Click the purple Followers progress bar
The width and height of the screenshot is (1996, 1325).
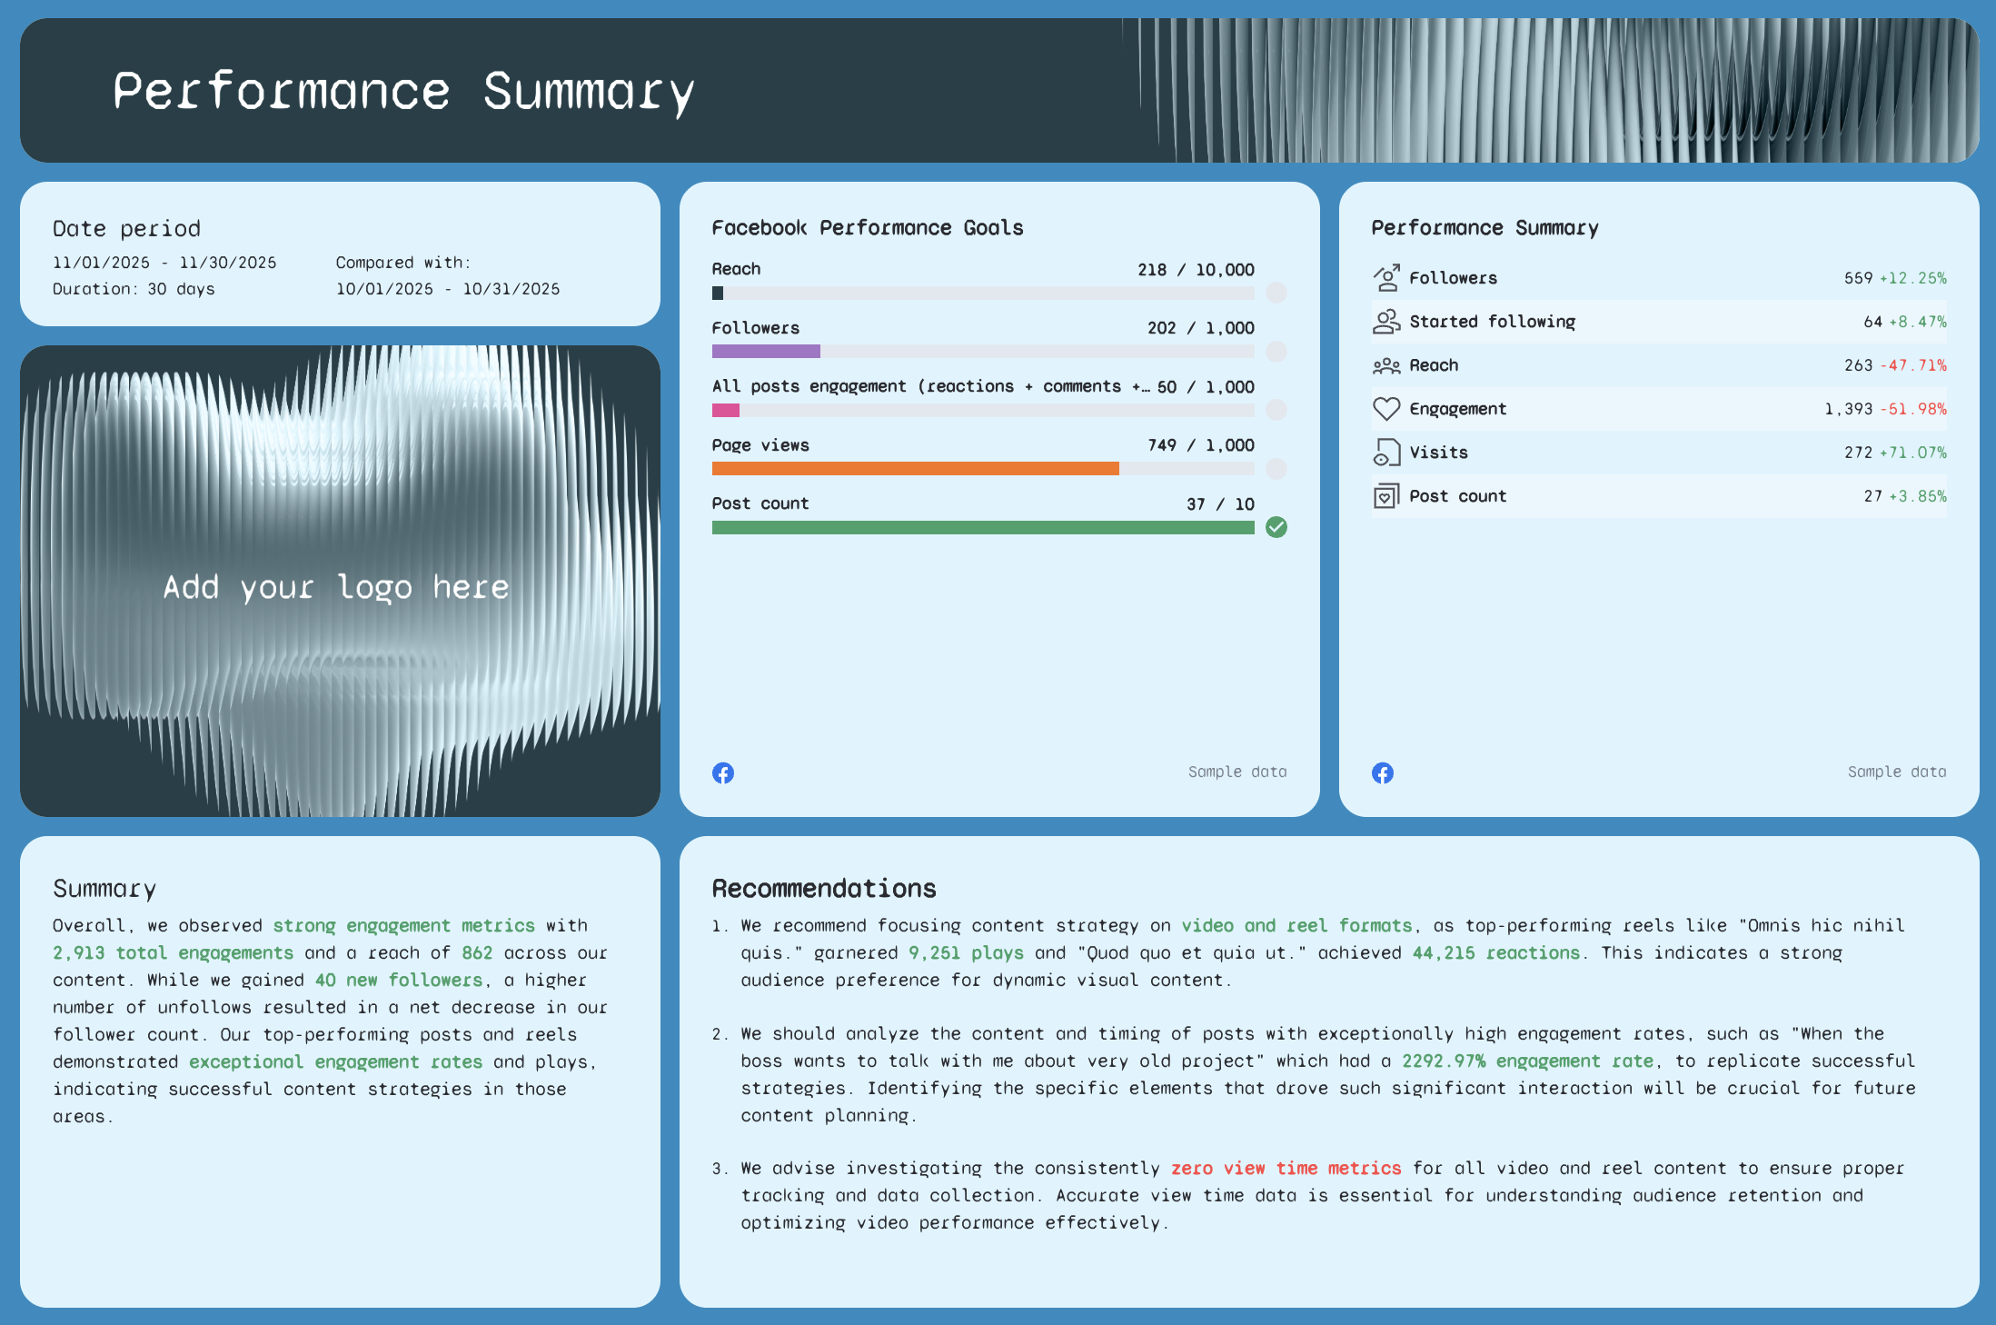(766, 352)
